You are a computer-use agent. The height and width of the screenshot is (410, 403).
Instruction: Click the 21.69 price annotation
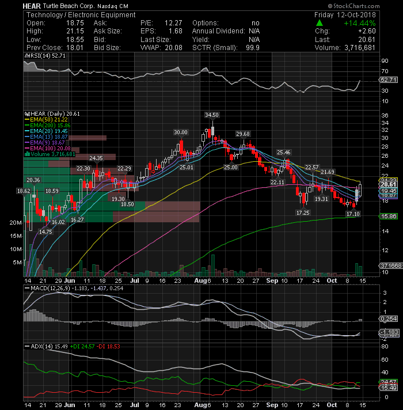tap(328, 172)
